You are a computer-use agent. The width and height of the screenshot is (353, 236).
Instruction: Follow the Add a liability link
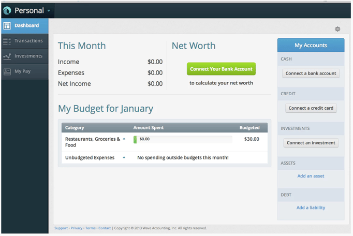pos(311,208)
